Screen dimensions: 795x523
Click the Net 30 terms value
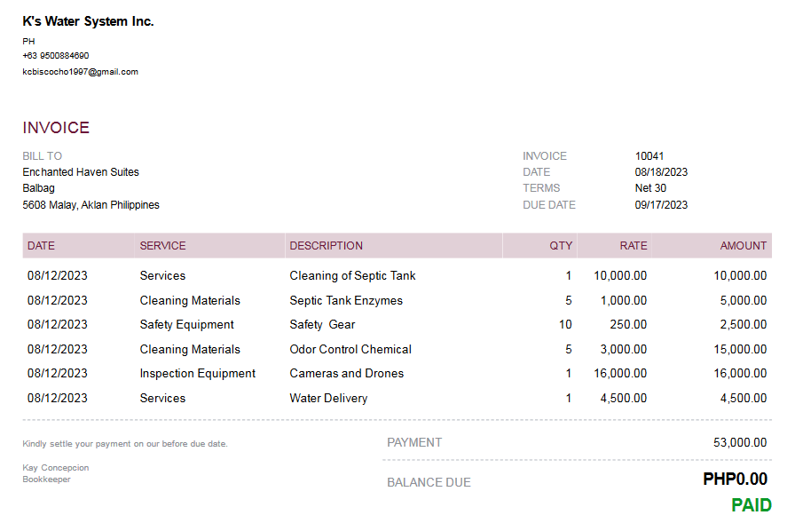coord(650,188)
